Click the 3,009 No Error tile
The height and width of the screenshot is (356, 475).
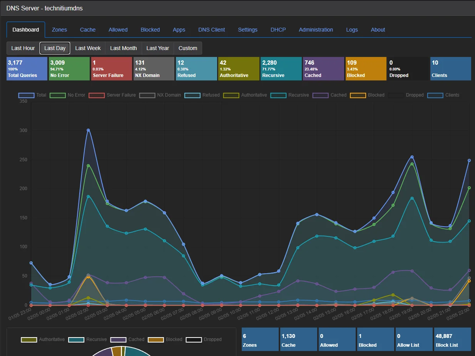pyautogui.click(x=69, y=69)
